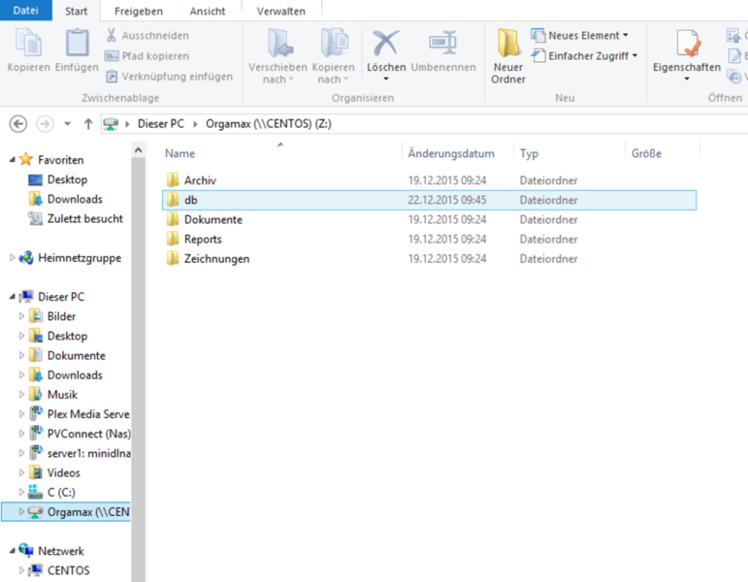Click Verknüpfung einfügen in ribbon
Image resolution: width=748 pixels, height=582 pixels.
coord(170,77)
